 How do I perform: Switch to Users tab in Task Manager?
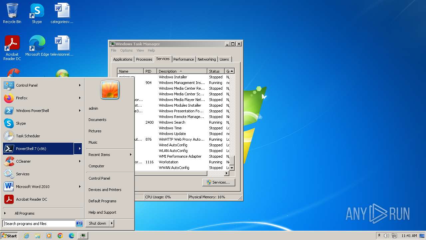click(224, 59)
